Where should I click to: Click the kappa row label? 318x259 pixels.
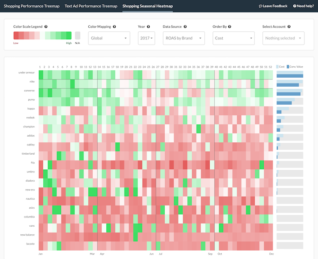(31, 109)
